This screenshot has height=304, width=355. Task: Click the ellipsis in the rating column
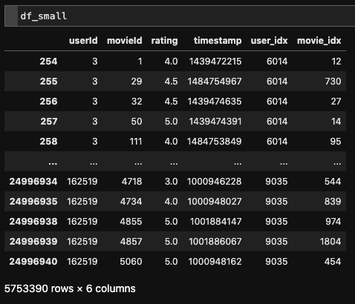[x=174, y=163]
